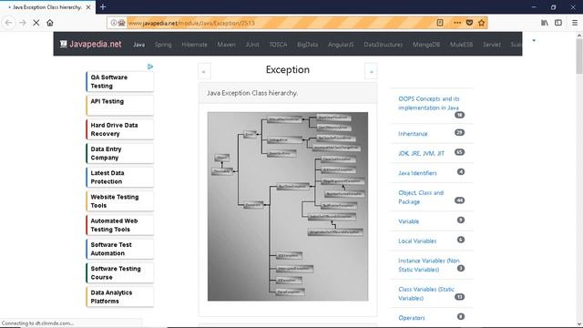The height and width of the screenshot is (328, 583).
Task: Click the page vertical scrollbar thumb
Action: [x=579, y=56]
